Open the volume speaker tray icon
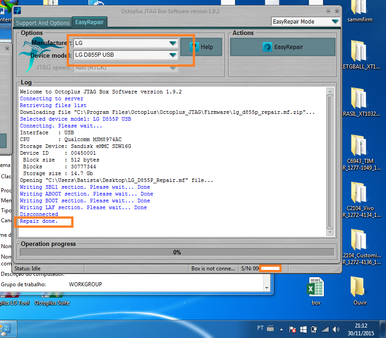Image resolution: width=386 pixels, height=338 pixels. (x=336, y=329)
